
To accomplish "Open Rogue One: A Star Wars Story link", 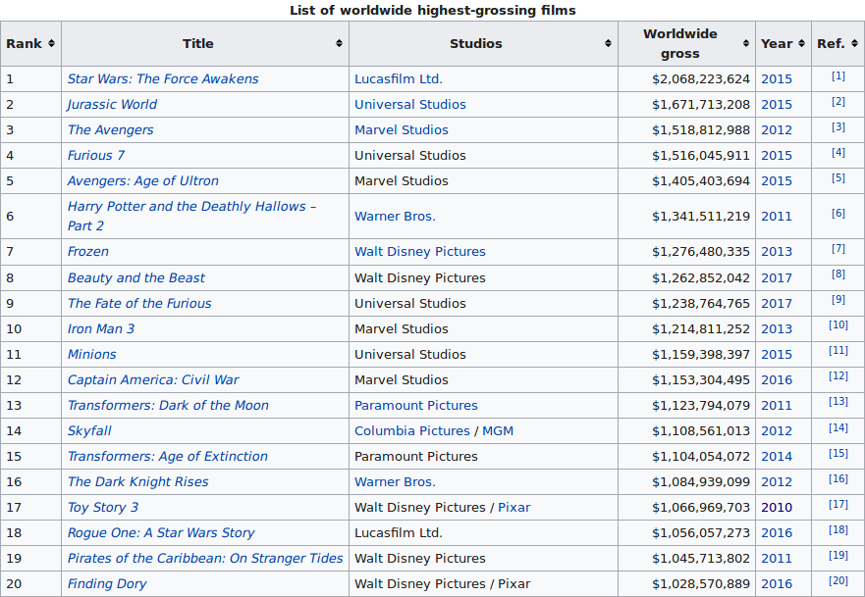I will click(161, 532).
